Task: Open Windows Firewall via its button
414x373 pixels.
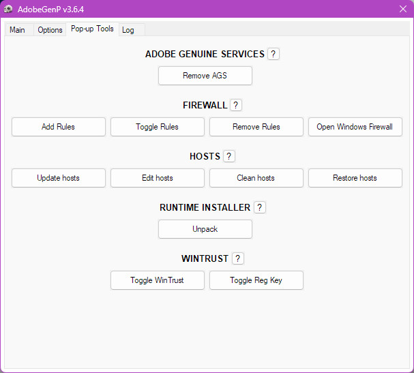Action: (355, 127)
